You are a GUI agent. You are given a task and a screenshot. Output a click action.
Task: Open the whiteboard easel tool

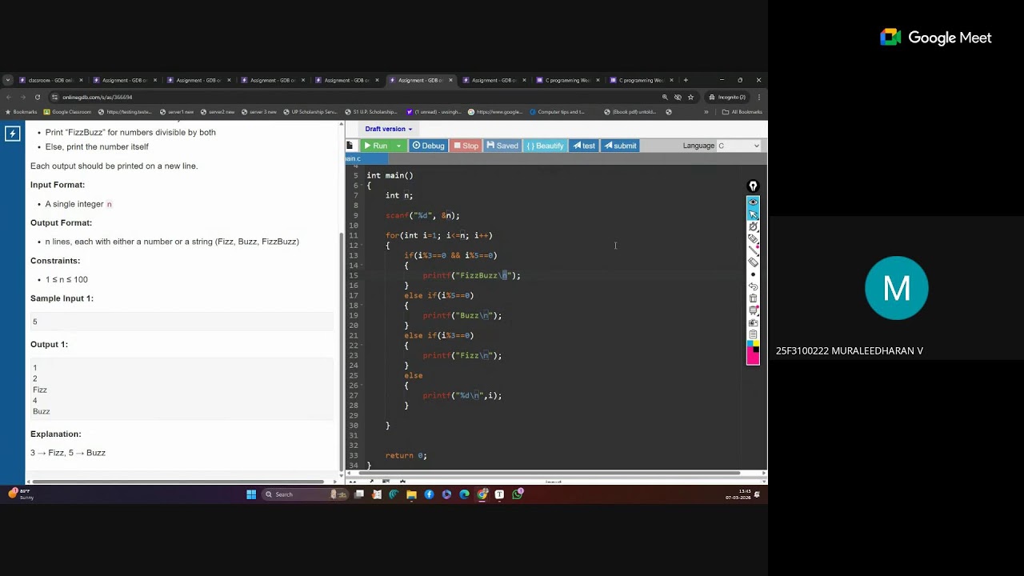tap(753, 310)
